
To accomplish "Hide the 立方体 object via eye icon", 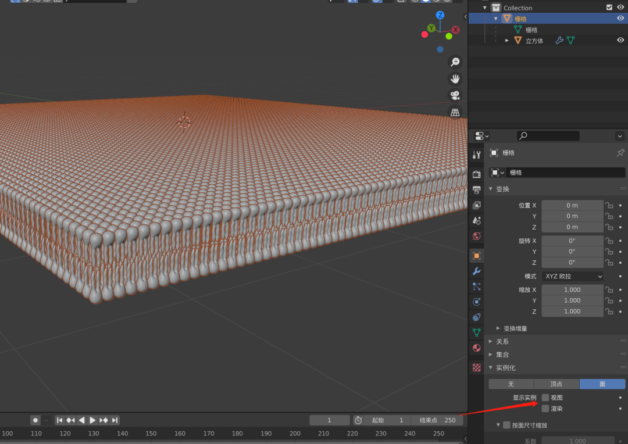I will coord(620,40).
